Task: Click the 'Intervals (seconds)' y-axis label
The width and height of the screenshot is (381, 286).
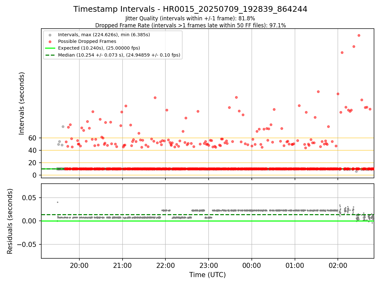Action: (22, 103)
